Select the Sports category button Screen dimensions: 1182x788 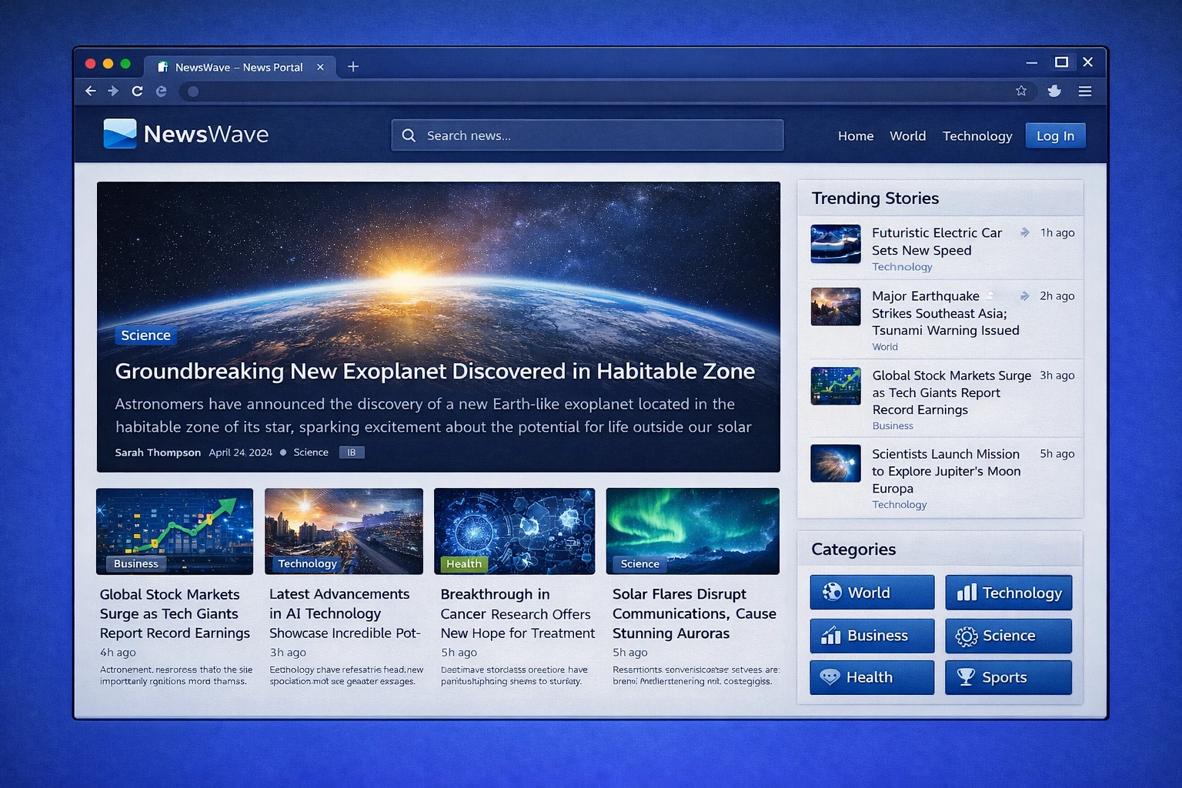coord(1008,677)
